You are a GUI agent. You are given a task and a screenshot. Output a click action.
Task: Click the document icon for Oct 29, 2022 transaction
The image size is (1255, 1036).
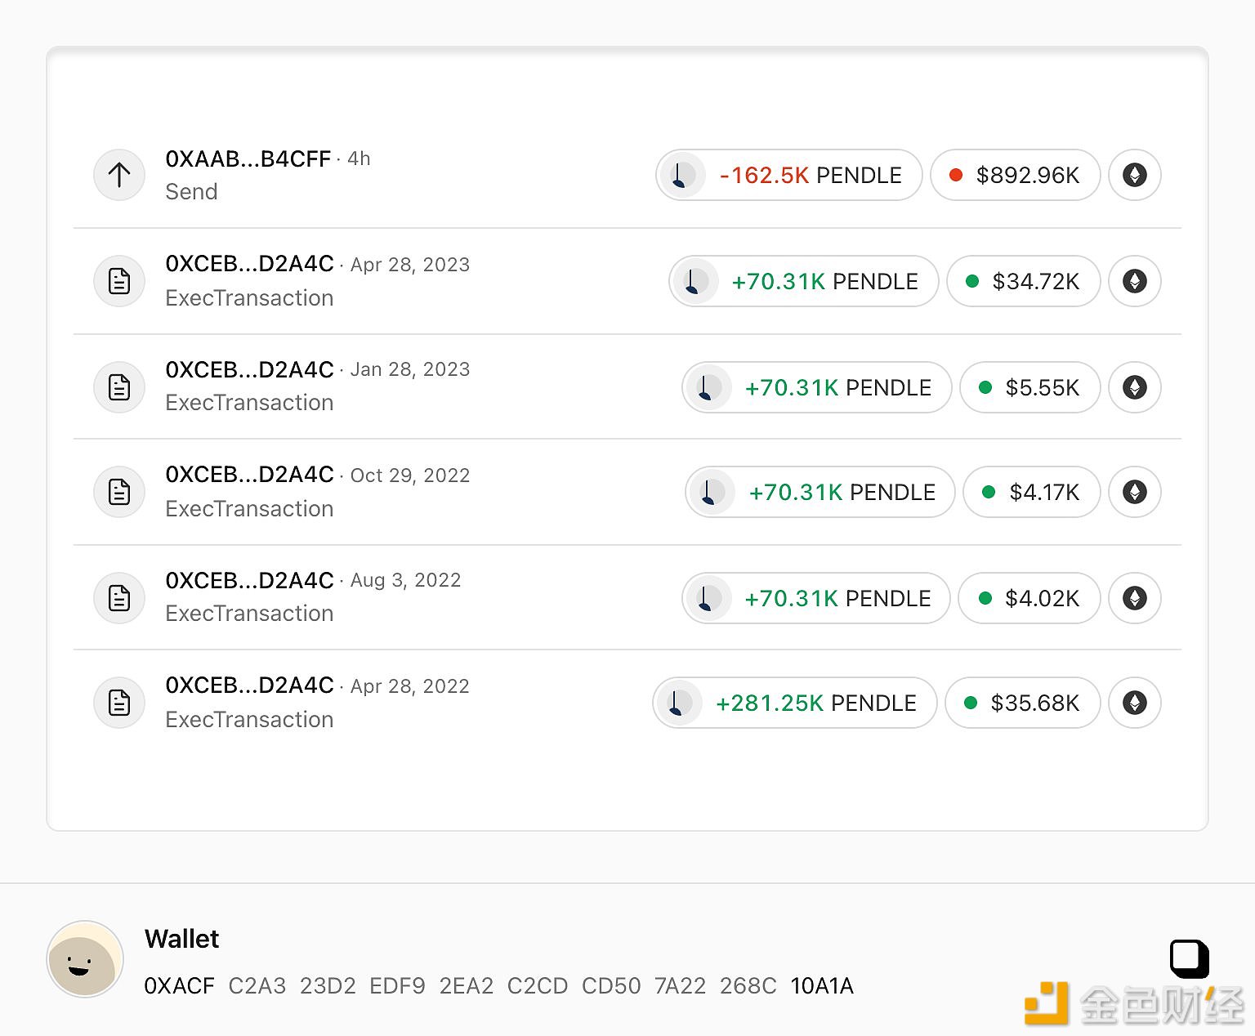(x=119, y=492)
